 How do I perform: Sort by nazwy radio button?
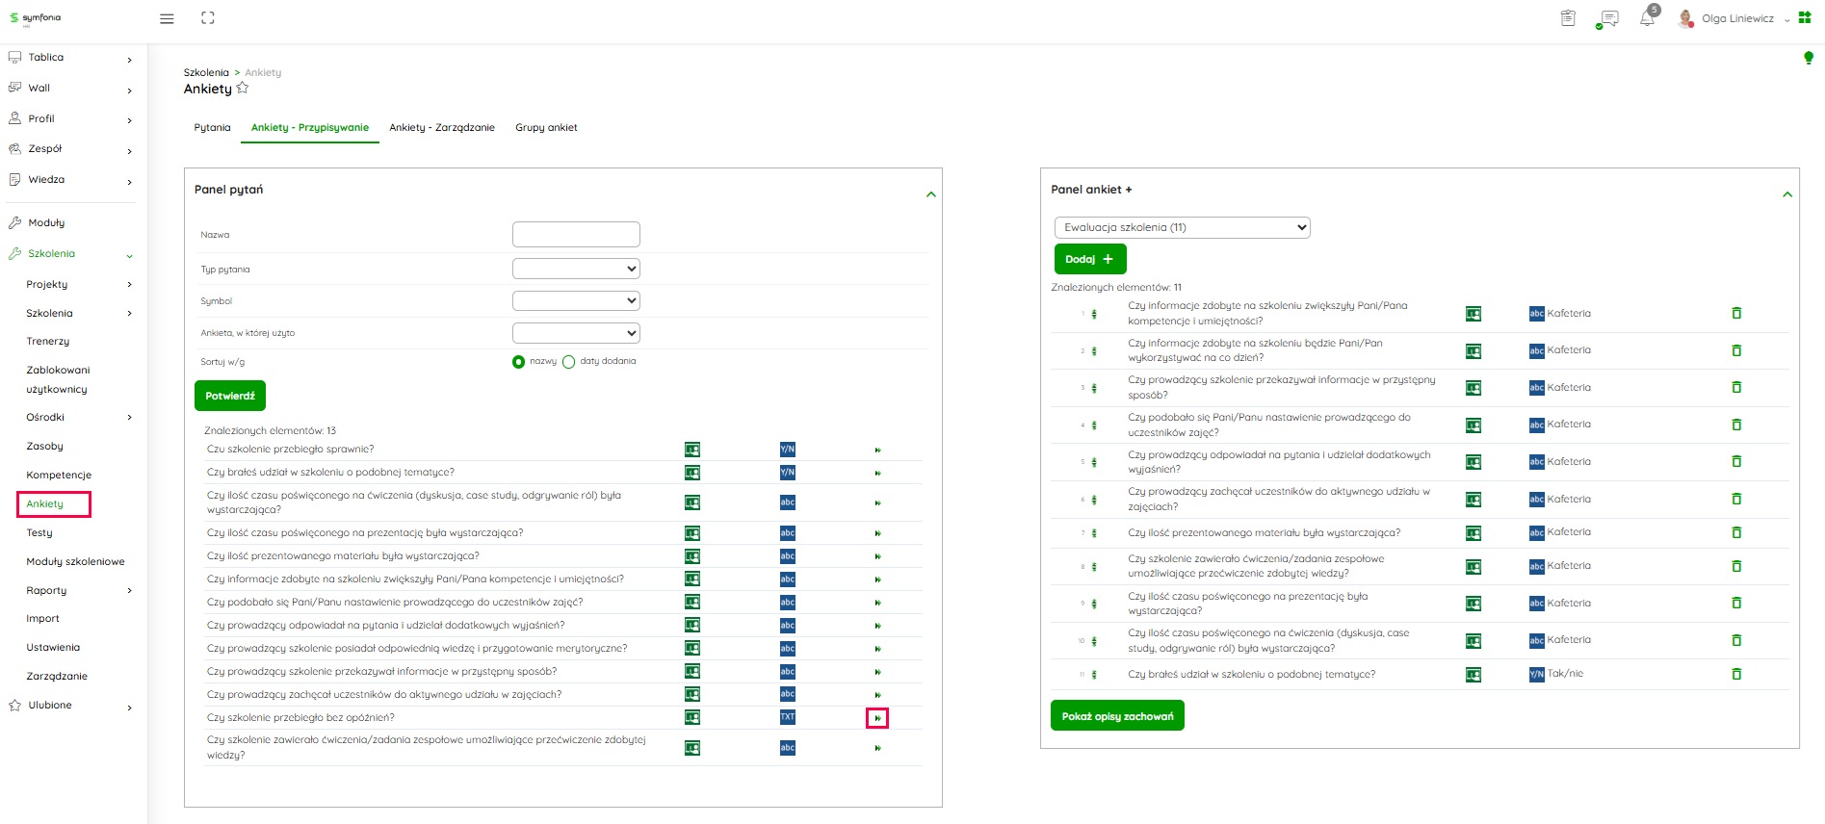click(519, 362)
